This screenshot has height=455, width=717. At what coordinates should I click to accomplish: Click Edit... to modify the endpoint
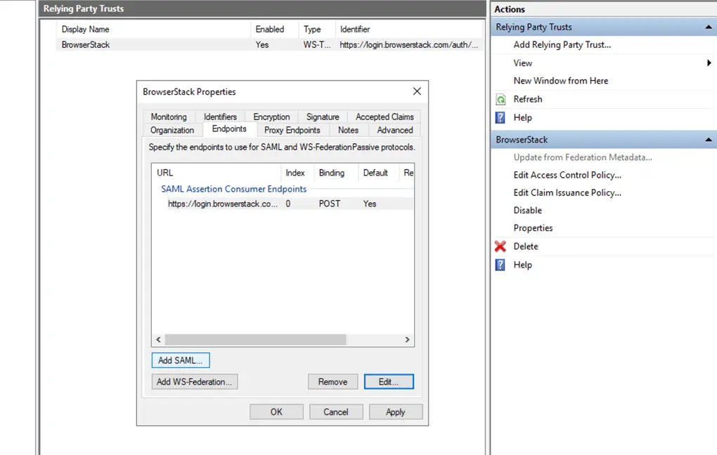pyautogui.click(x=389, y=382)
